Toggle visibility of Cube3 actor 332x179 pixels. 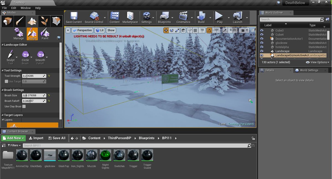click(262, 31)
